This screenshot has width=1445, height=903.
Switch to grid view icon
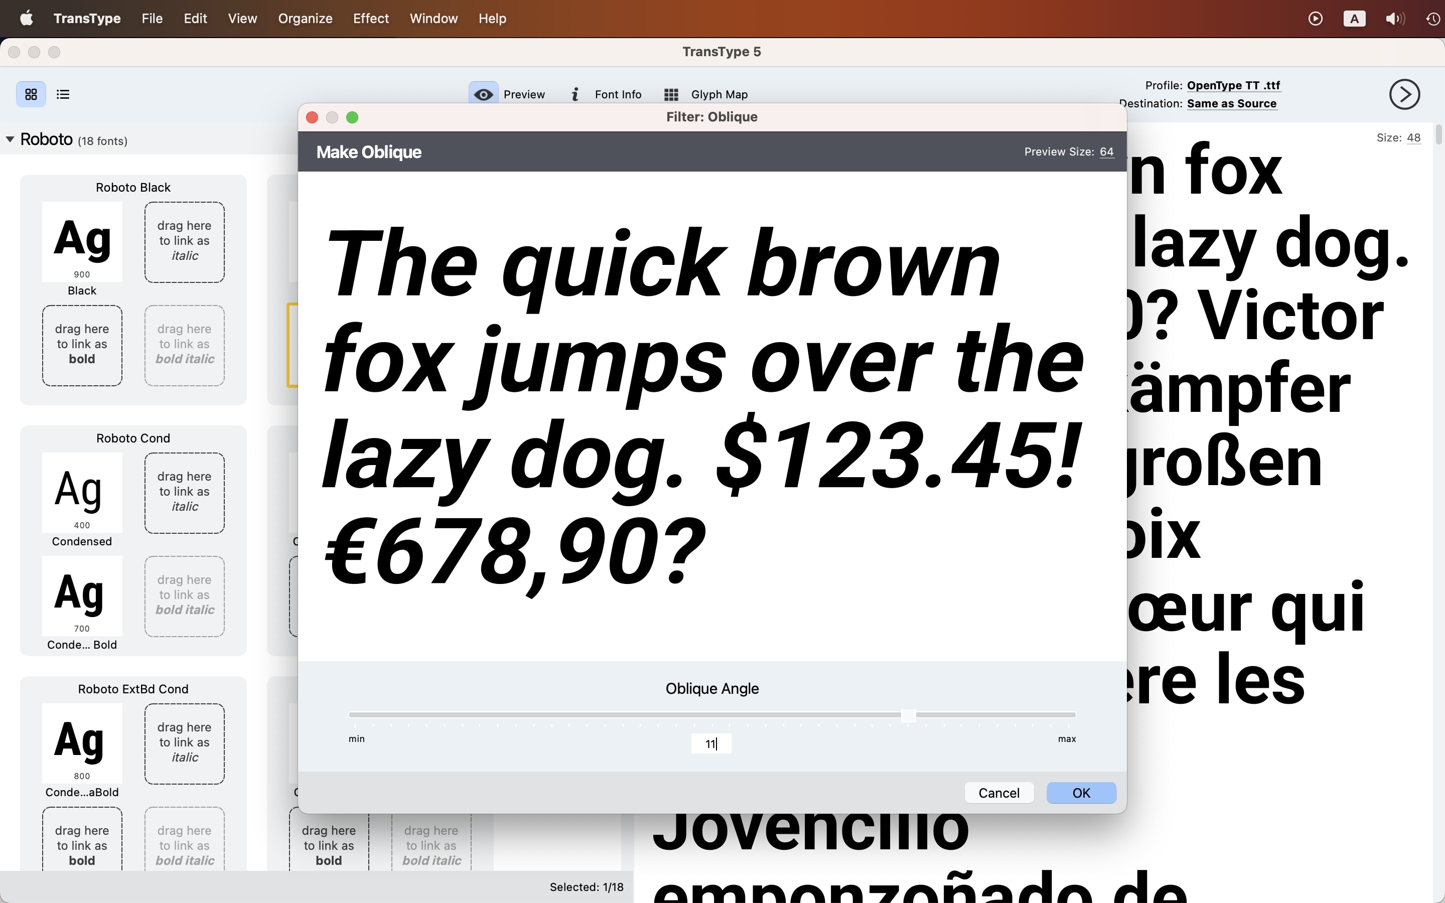coord(31,94)
